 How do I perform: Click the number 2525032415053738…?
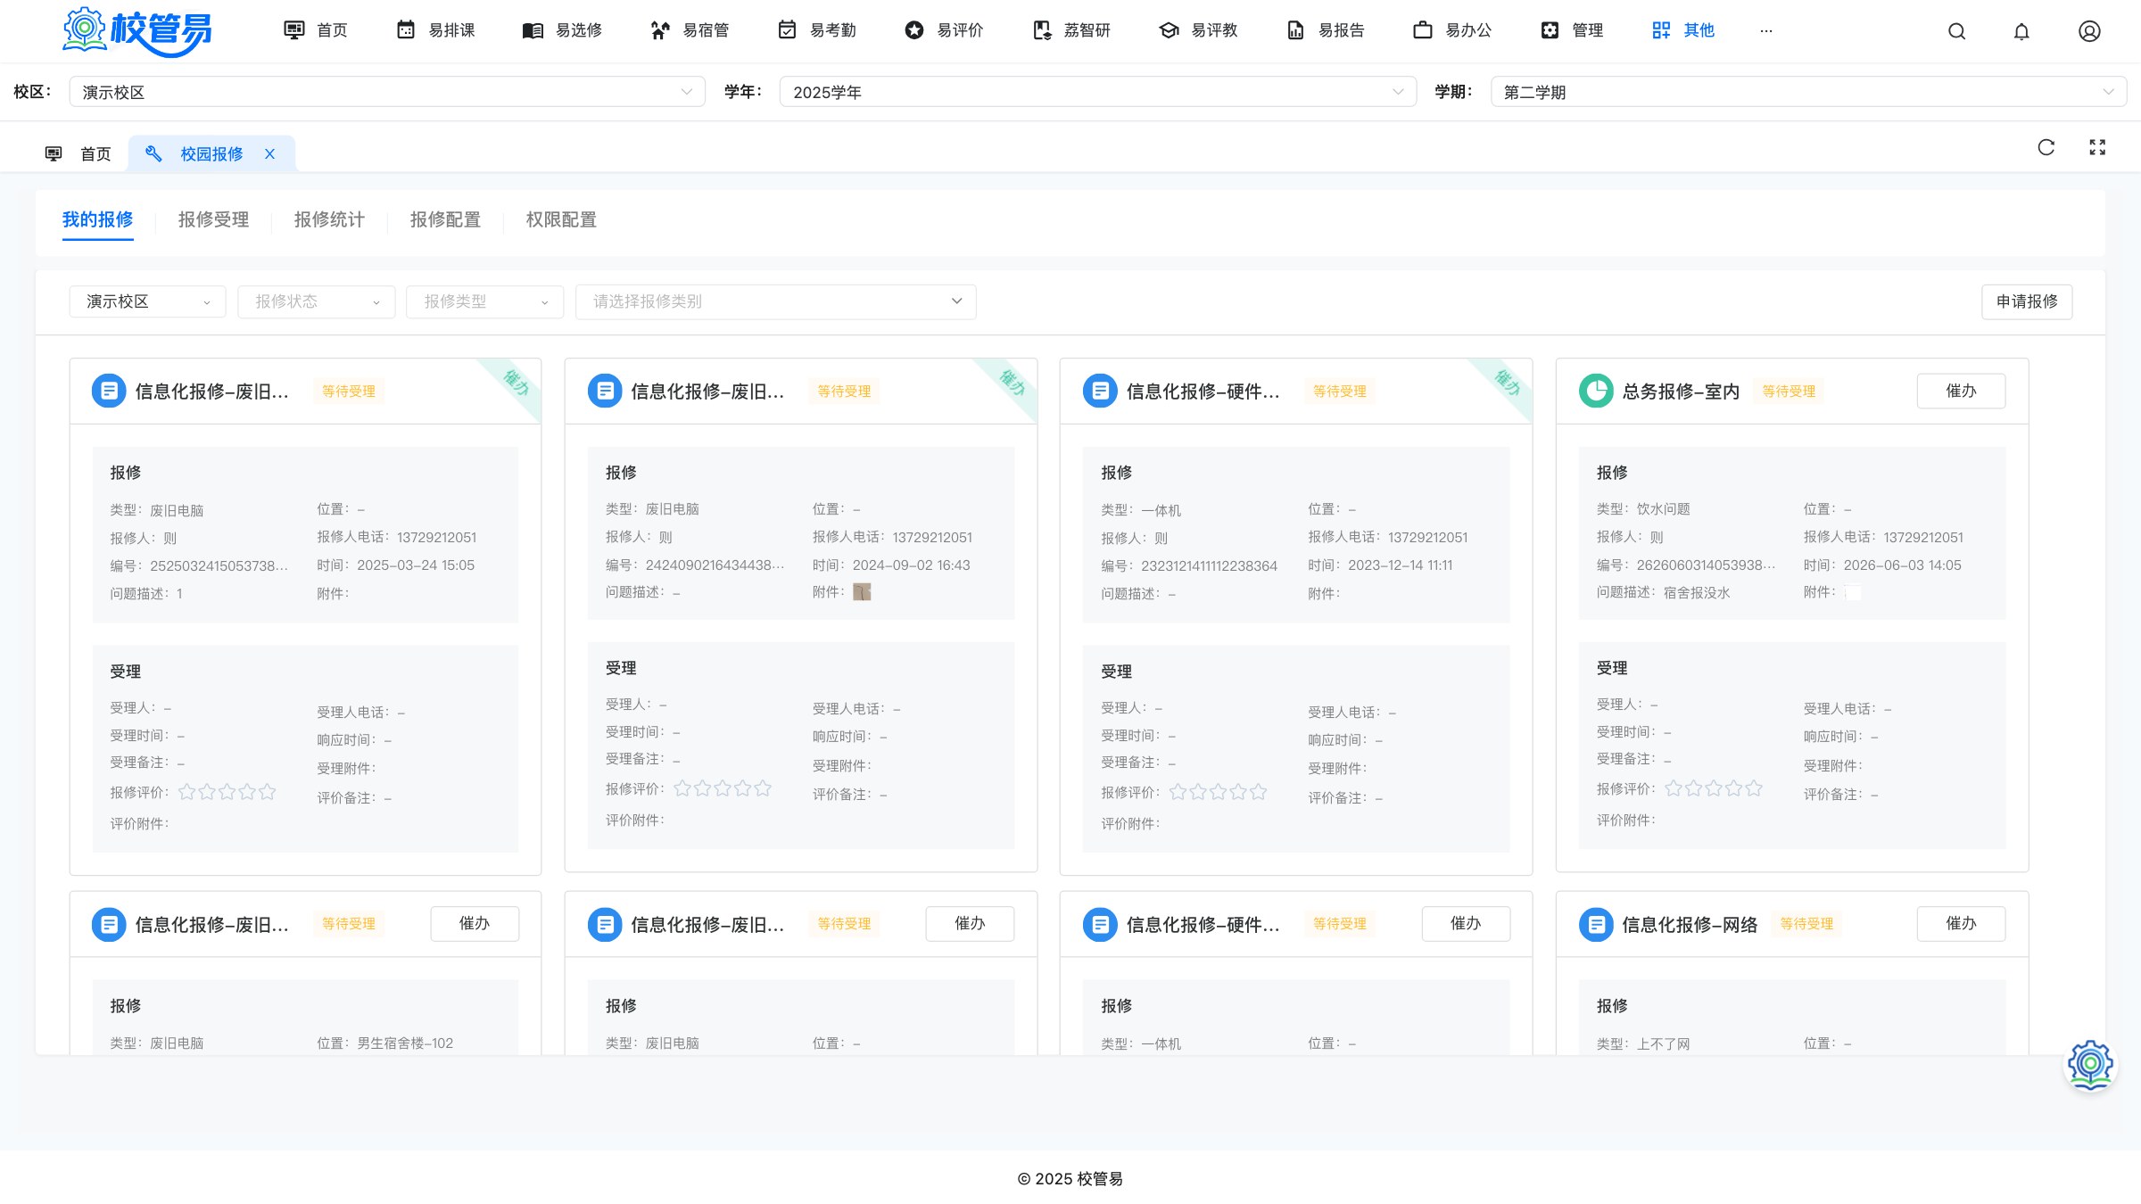(219, 565)
